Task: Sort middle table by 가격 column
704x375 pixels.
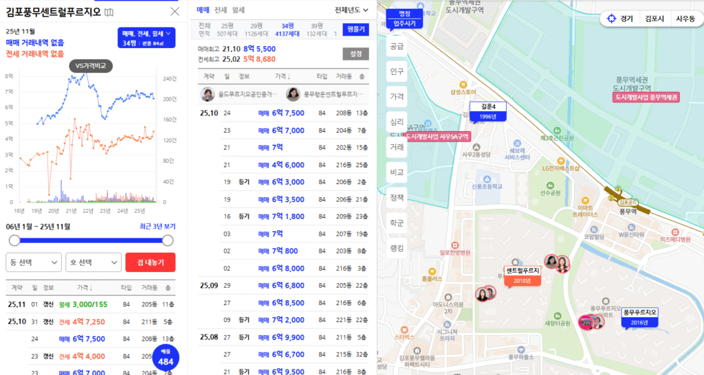Action: (x=283, y=76)
